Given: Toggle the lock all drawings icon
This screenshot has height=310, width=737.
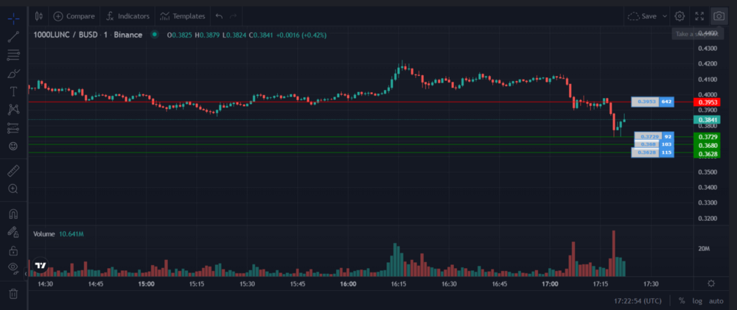Looking at the screenshot, I should 13,250.
